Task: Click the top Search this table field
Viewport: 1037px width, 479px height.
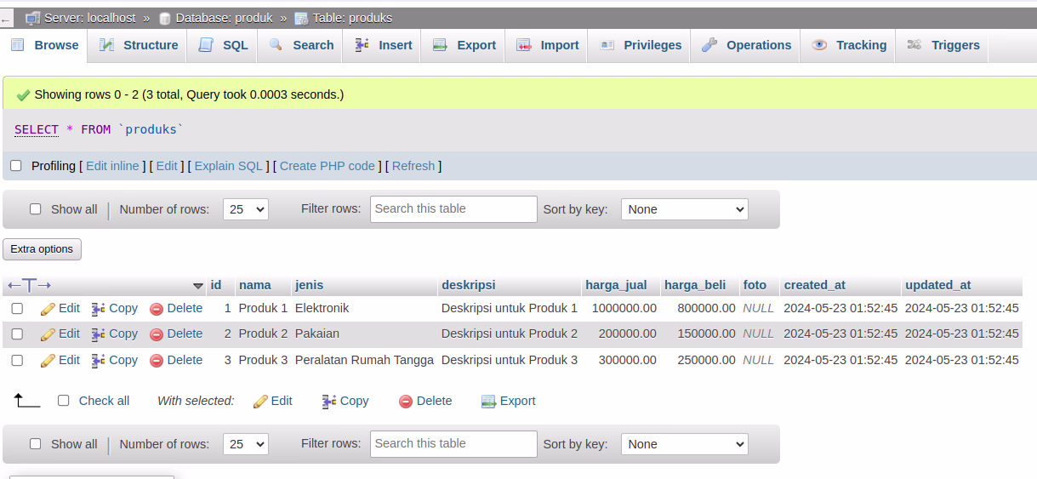Action: [x=453, y=209]
